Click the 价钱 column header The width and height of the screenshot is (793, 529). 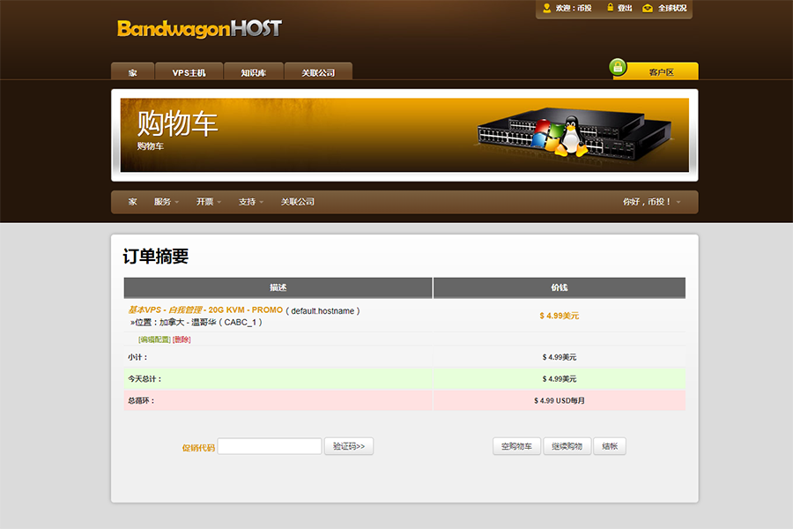560,287
